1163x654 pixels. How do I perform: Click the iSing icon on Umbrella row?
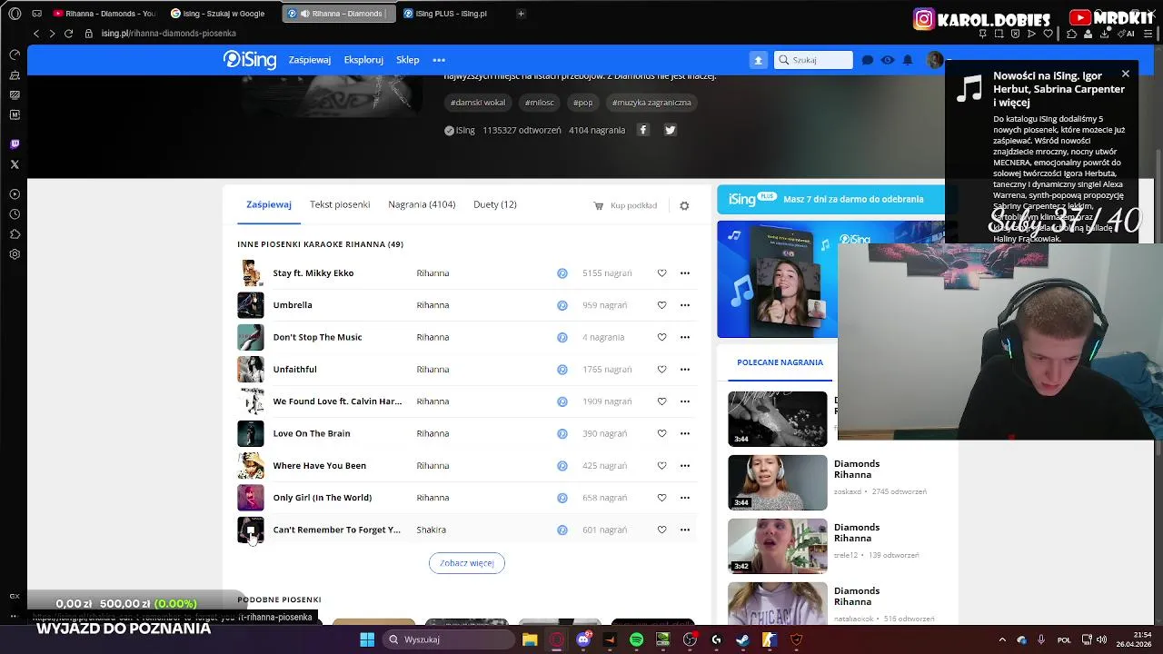coord(562,305)
